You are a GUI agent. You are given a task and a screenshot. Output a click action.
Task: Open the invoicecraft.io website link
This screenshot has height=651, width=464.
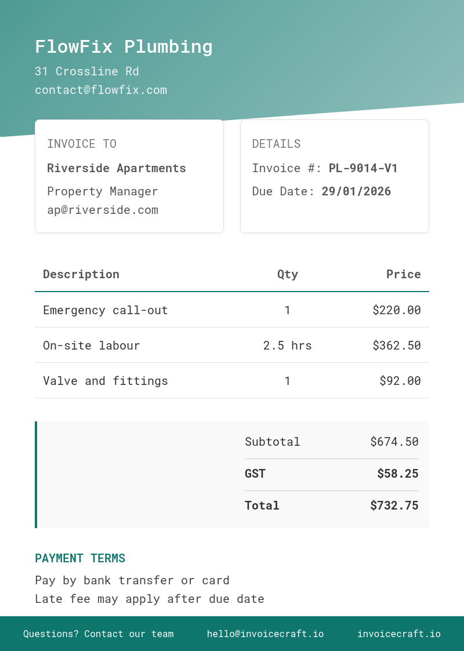399,634
